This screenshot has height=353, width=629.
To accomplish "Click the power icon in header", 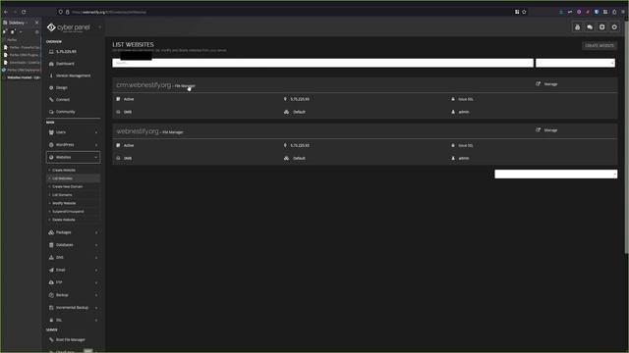I will (614, 27).
